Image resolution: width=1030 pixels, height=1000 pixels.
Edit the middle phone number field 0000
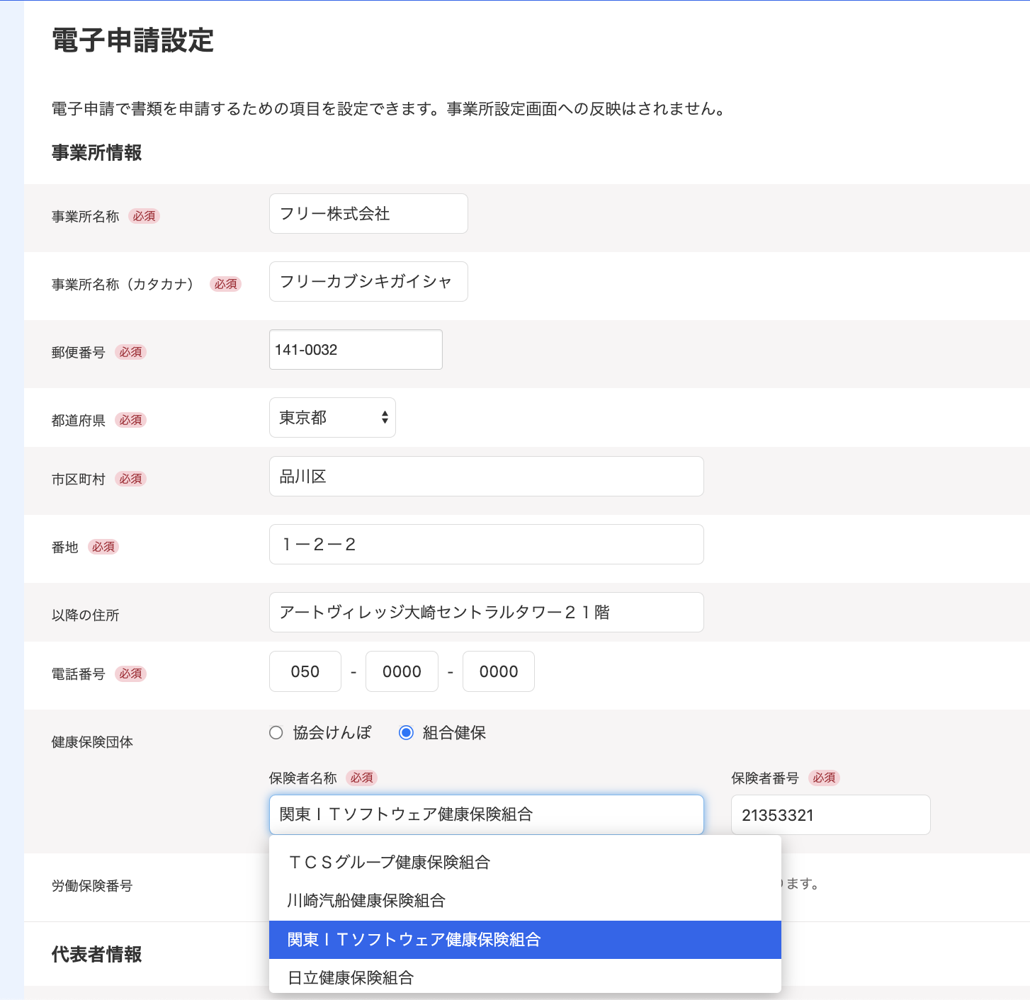(x=402, y=671)
